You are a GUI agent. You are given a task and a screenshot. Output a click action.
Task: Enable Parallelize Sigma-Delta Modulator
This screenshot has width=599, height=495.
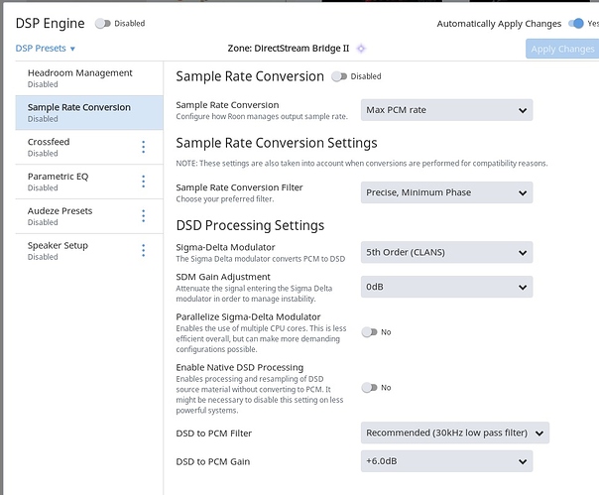(x=369, y=333)
